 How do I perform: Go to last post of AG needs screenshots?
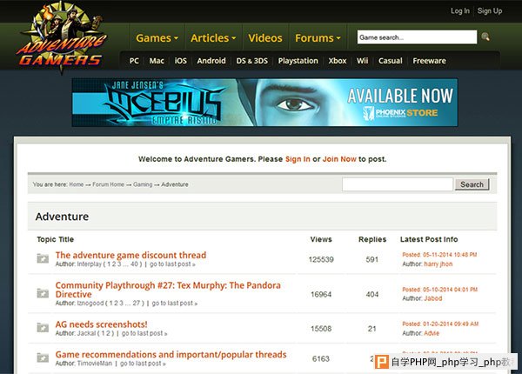pos(144,333)
